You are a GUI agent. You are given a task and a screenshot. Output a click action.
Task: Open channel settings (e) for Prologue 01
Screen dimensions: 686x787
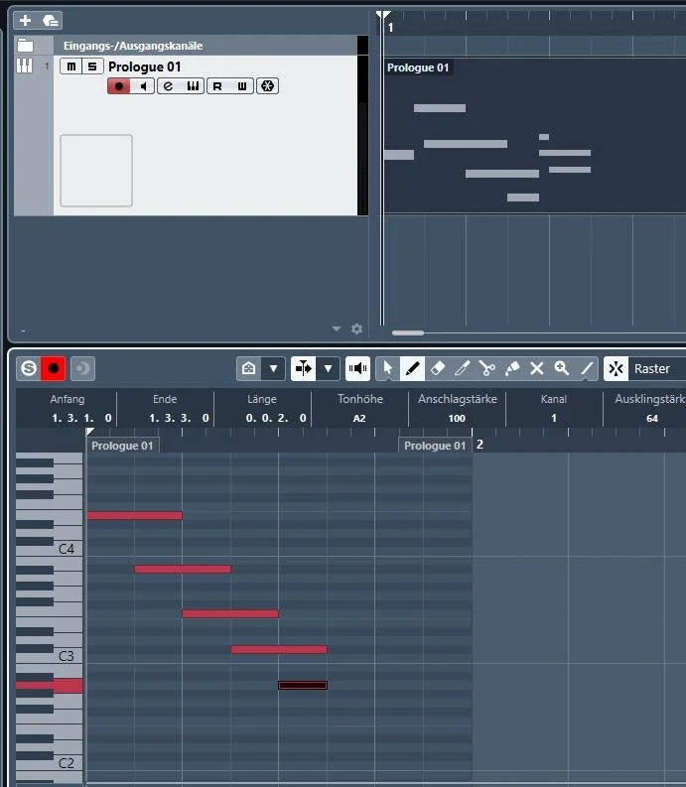(x=169, y=86)
